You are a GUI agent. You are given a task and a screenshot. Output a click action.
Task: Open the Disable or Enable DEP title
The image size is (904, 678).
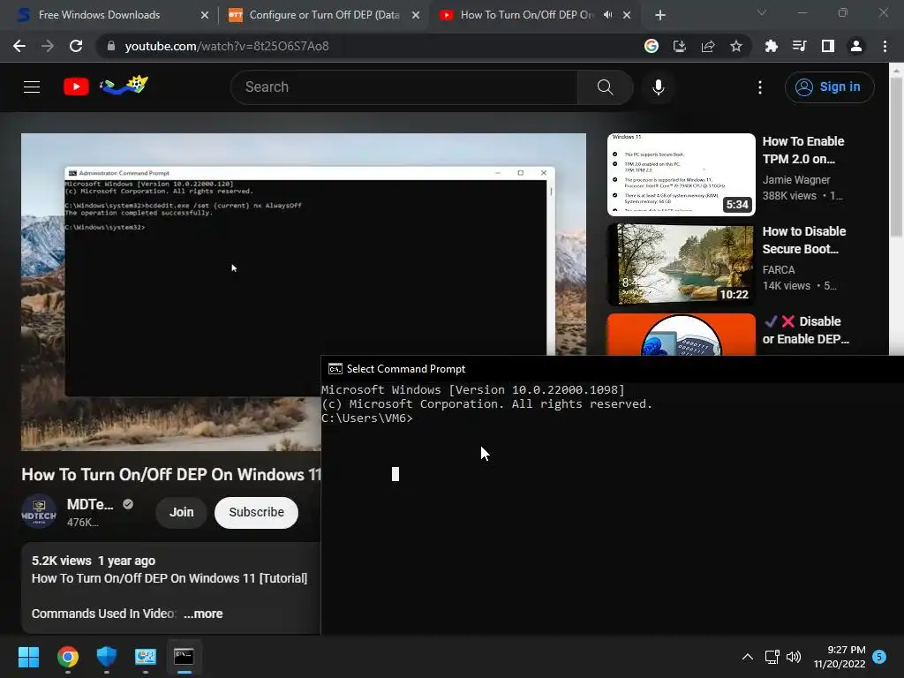click(x=806, y=330)
